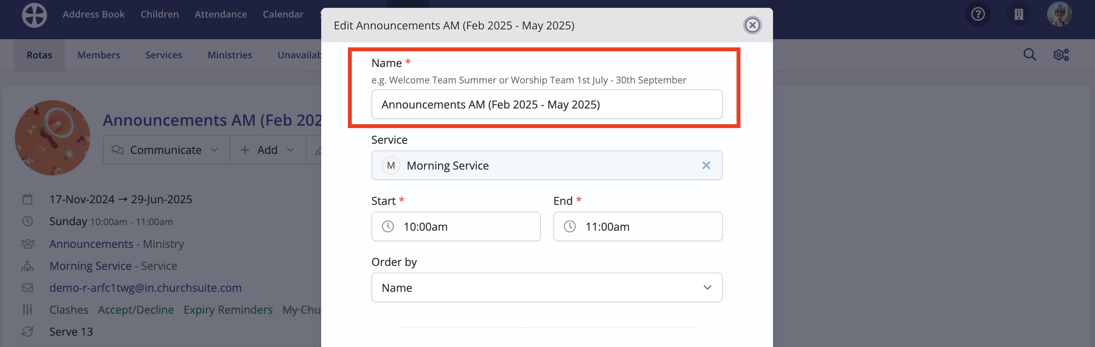Click the plus icon on Add button
This screenshot has height=347, width=1095.
coord(245,150)
